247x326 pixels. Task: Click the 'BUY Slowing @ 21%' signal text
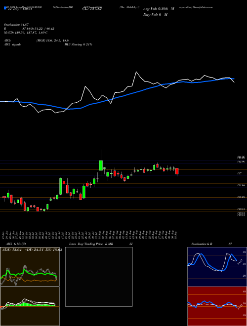(x=78, y=44)
